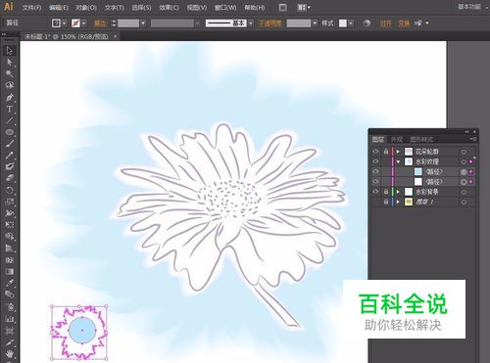Select the Pen tool
The height and width of the screenshot is (363, 490).
[x=10, y=97]
